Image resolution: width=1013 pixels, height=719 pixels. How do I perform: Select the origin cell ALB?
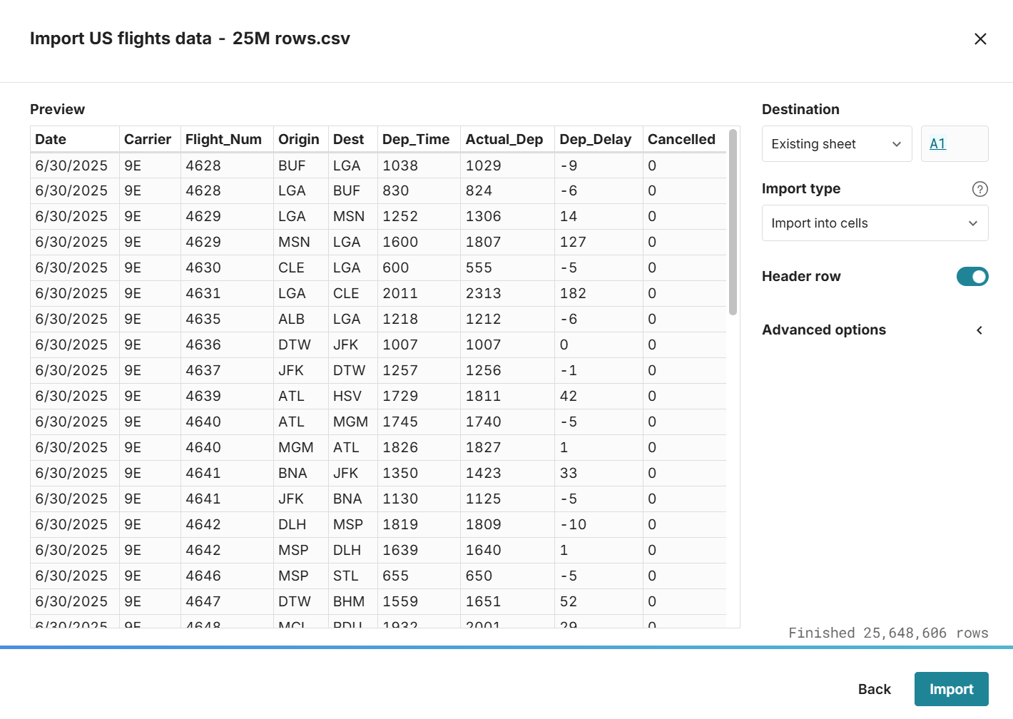click(x=301, y=320)
